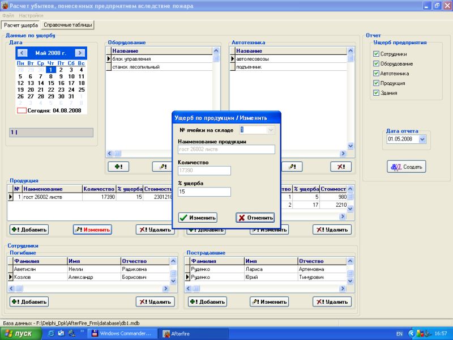The height and width of the screenshot is (340, 453).
Task: Open the Дата отчета date dropdown
Action: click(423, 139)
